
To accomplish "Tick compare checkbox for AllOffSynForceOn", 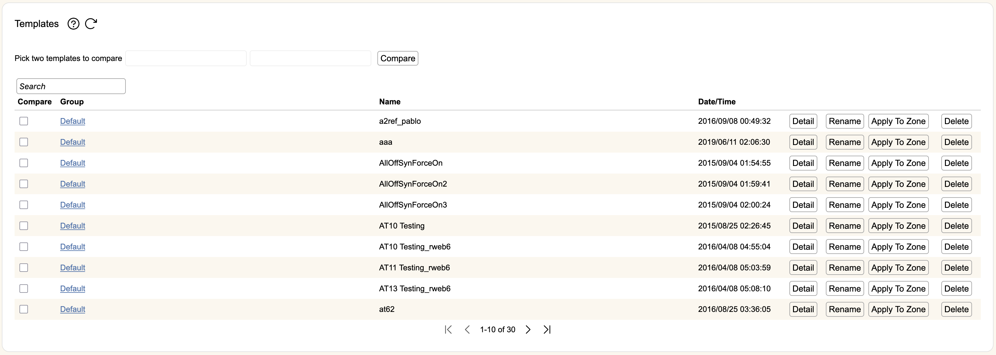I will tap(24, 163).
